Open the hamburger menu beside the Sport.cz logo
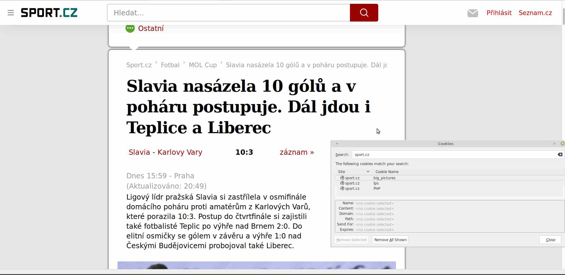The width and height of the screenshot is (565, 275). [x=11, y=13]
